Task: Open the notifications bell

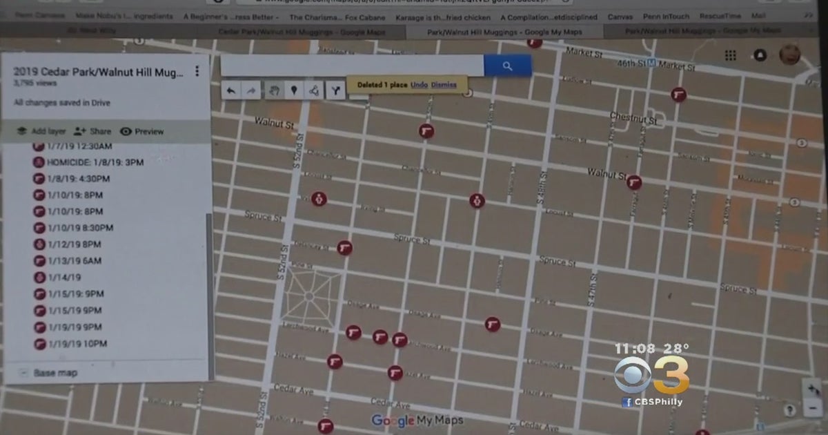Action: point(760,55)
